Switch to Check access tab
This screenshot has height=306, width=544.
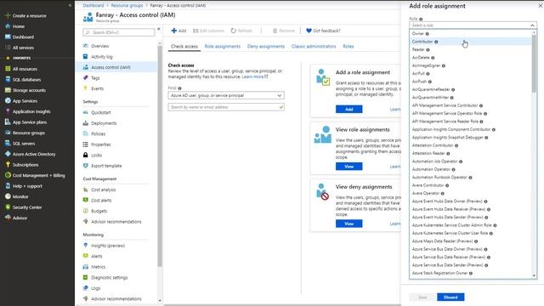pos(184,46)
